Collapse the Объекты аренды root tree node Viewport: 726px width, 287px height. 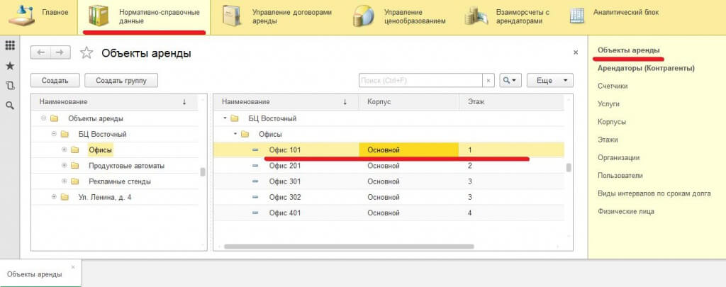pos(43,118)
